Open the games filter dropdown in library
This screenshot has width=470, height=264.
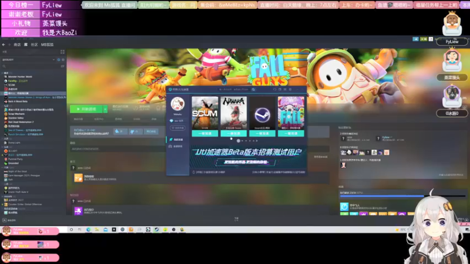[x=28, y=60]
